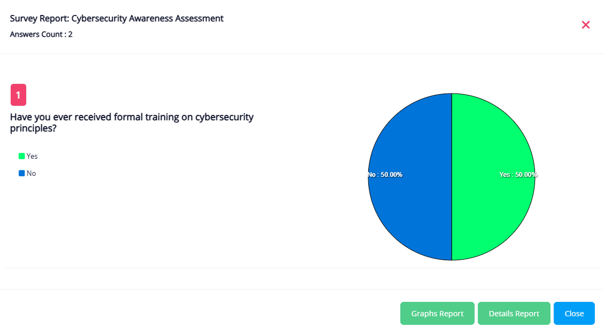Click the green Yes legend swatch
Viewport: 605px width, 335px height.
[x=22, y=156]
